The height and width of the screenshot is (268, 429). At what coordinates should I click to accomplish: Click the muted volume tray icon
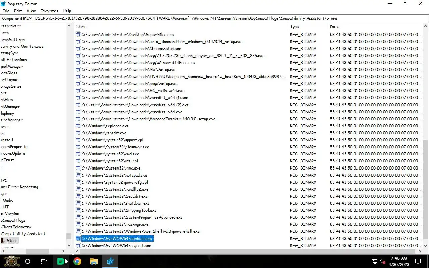[382, 261]
